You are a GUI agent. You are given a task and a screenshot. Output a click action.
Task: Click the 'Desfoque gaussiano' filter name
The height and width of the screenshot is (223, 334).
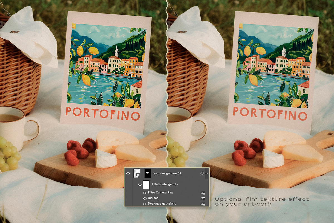click(x=162, y=204)
